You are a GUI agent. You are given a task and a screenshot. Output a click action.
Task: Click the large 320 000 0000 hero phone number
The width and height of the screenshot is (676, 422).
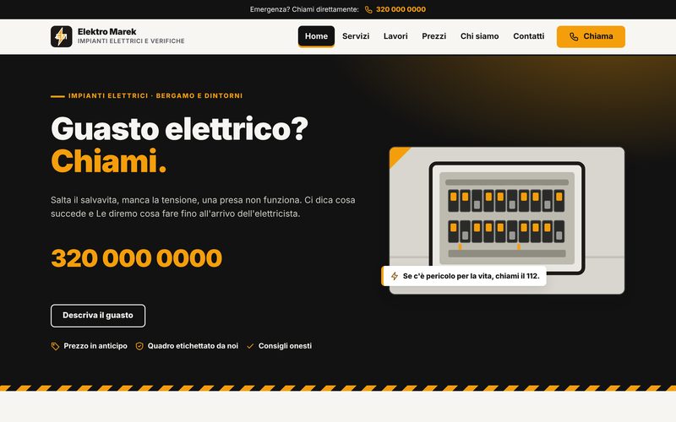coord(136,258)
